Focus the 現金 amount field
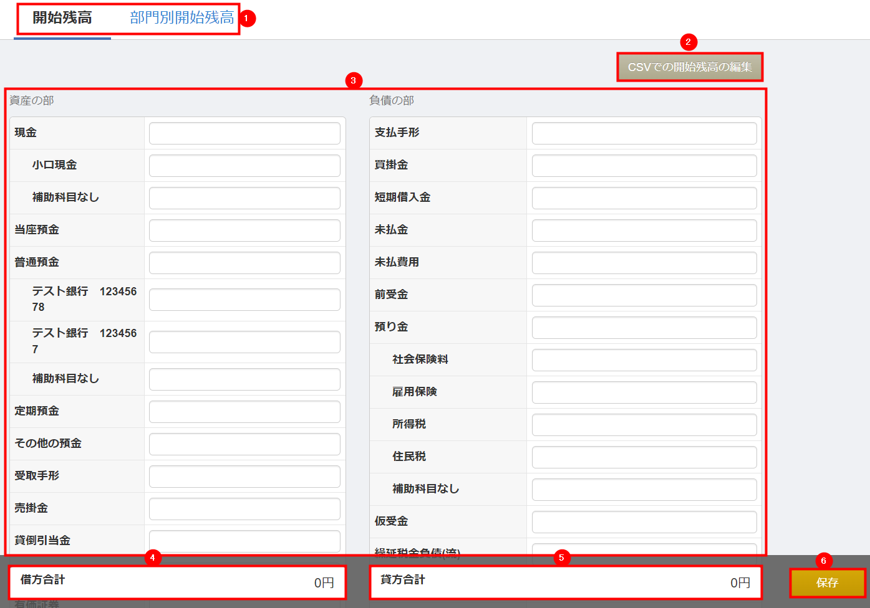Viewport: 870px width, 608px height. pos(244,133)
